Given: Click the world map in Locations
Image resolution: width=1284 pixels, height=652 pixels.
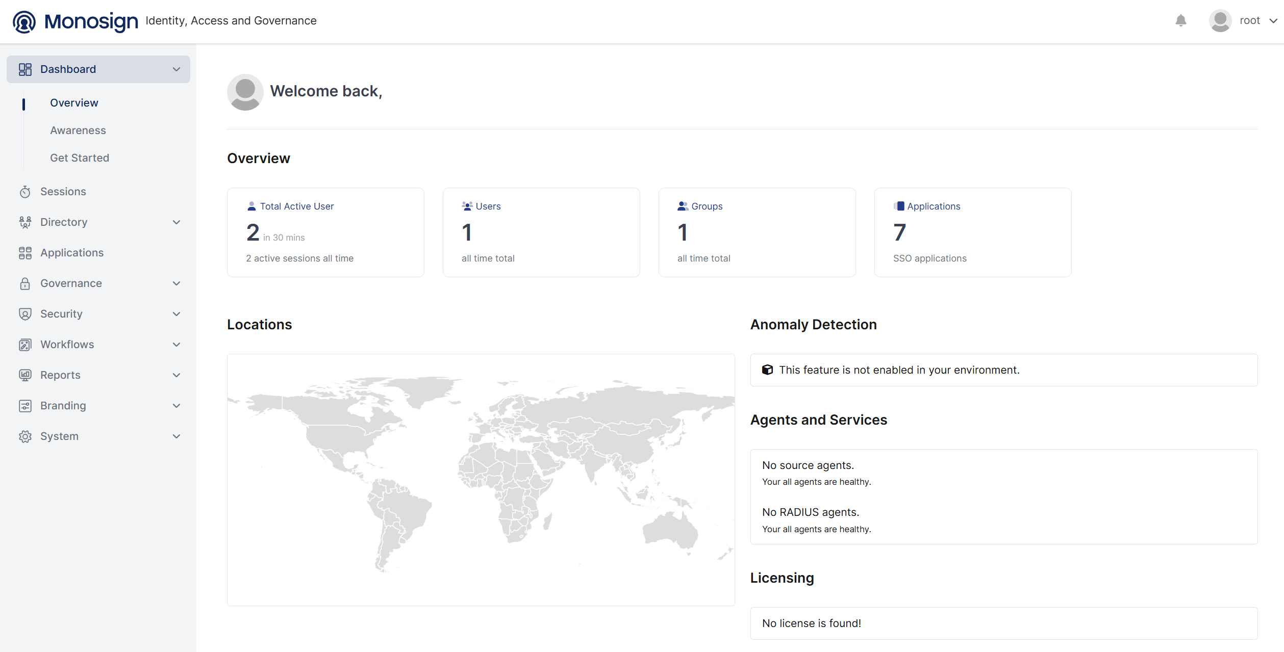Looking at the screenshot, I should [x=481, y=479].
